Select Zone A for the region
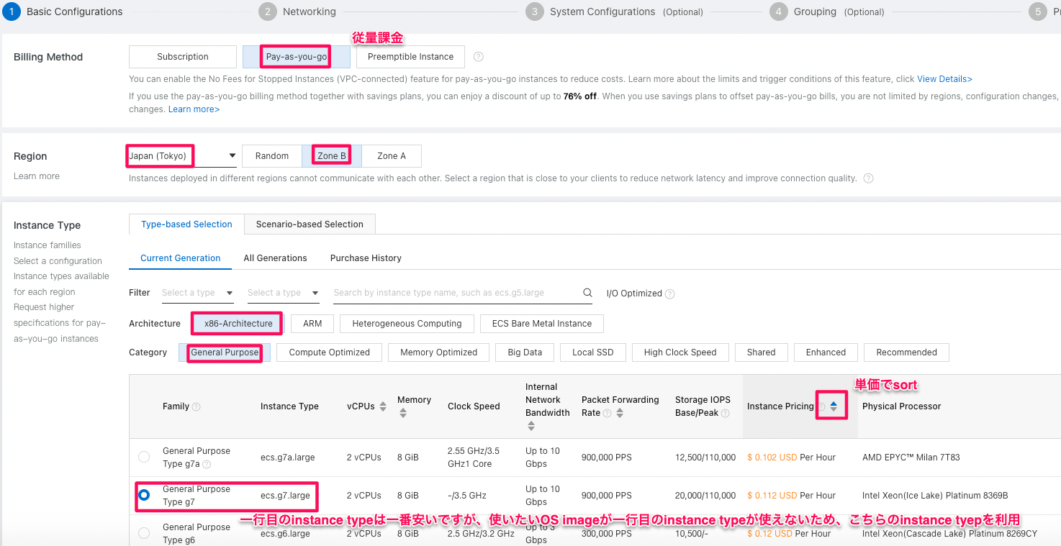1061x546 pixels. [x=392, y=156]
